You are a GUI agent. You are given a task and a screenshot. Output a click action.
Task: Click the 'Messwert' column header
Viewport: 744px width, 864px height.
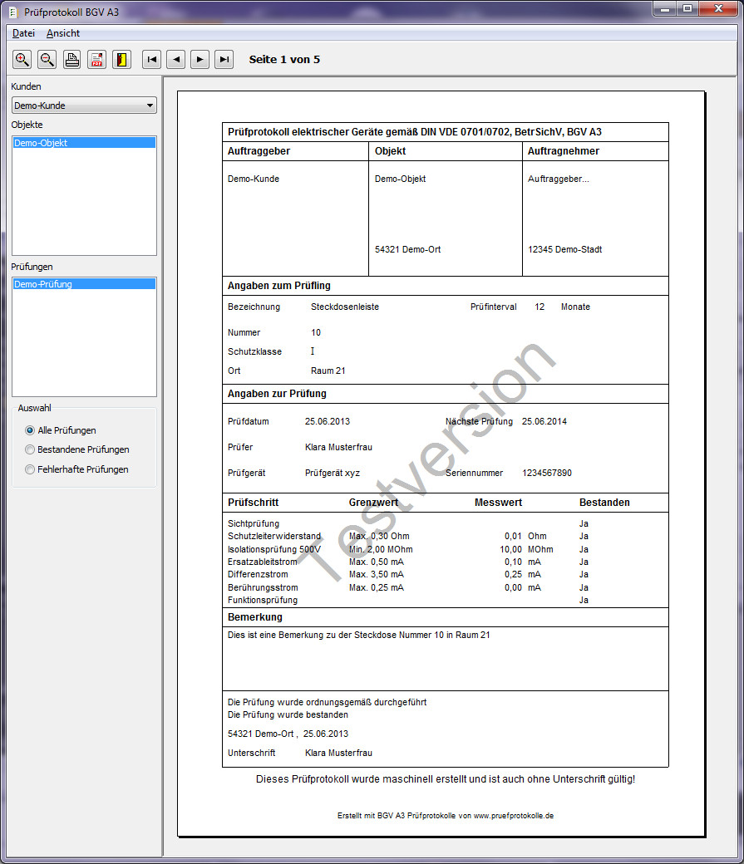[x=498, y=503]
